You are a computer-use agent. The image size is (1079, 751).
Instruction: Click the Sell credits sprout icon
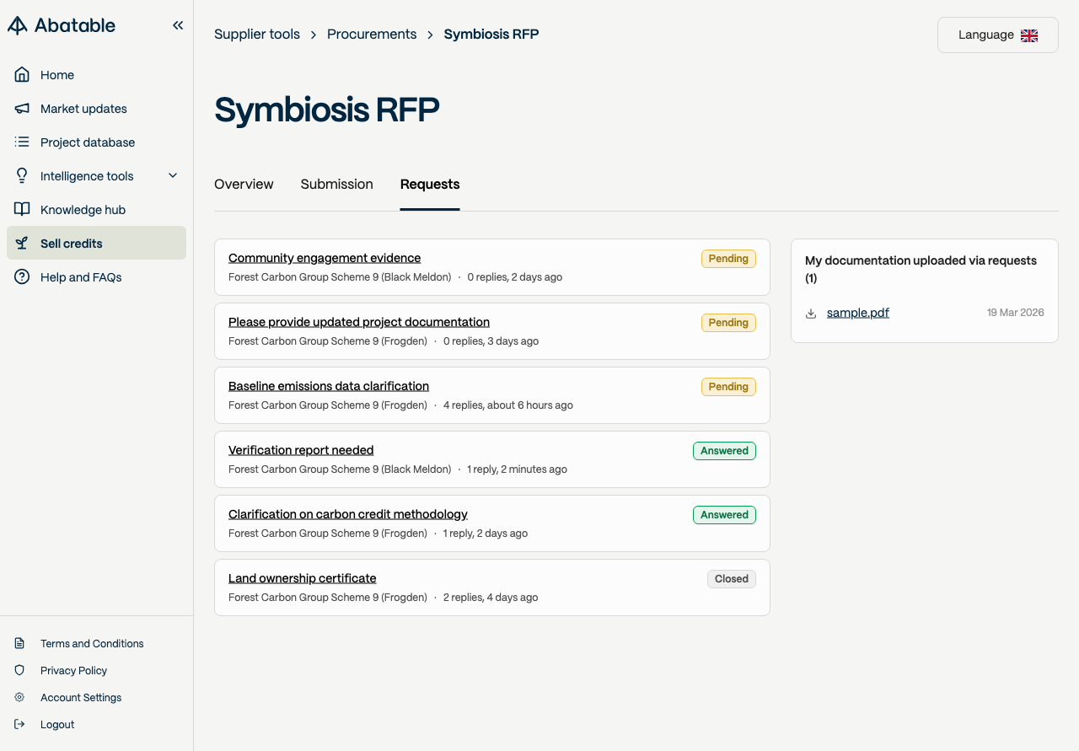click(x=22, y=244)
